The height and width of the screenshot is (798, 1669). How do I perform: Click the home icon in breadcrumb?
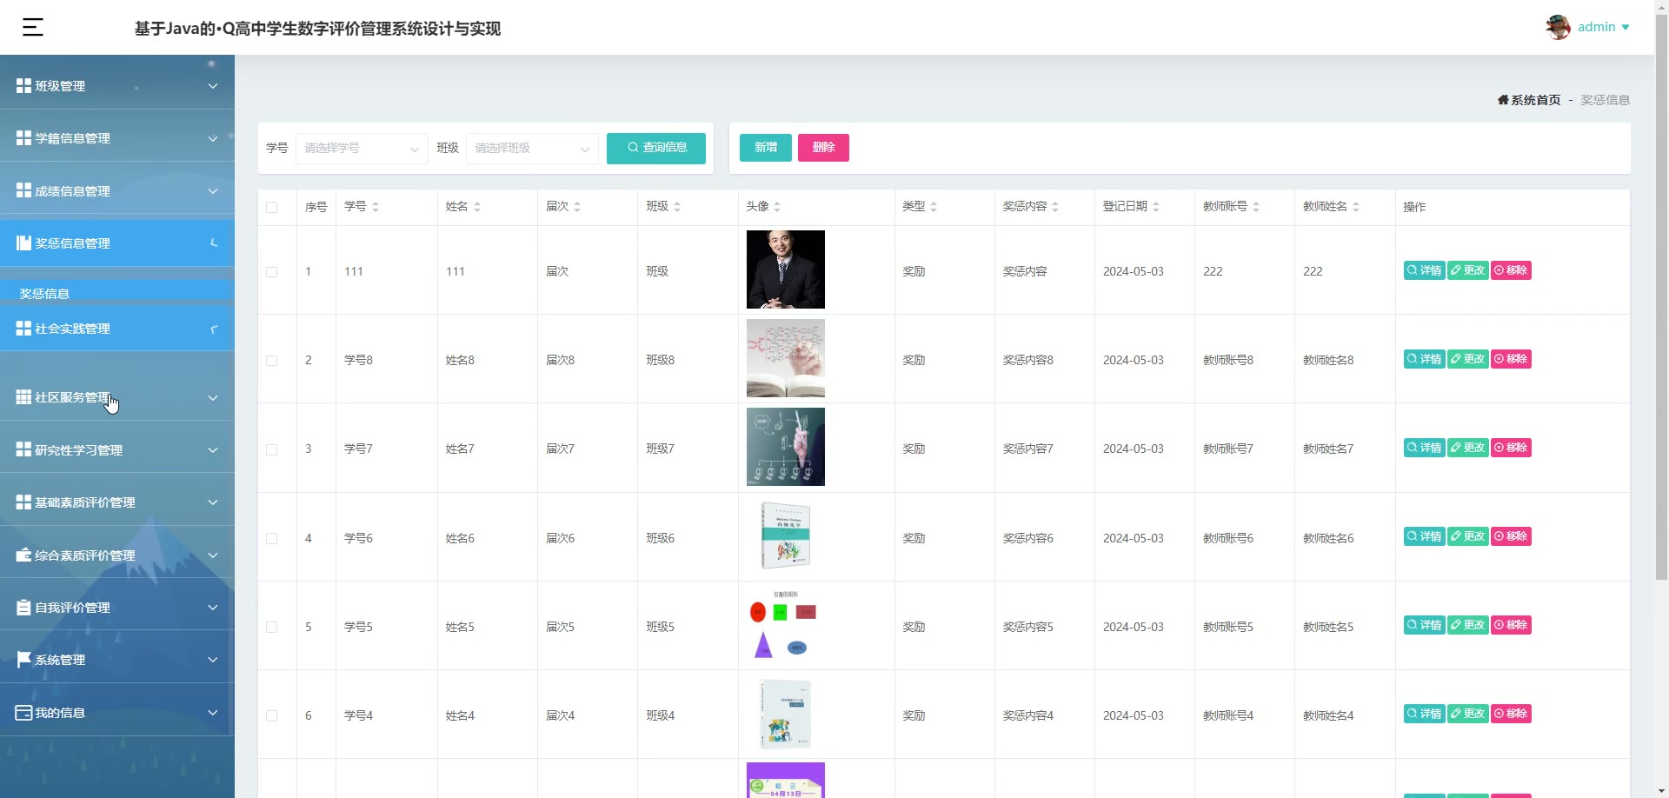(x=1503, y=100)
